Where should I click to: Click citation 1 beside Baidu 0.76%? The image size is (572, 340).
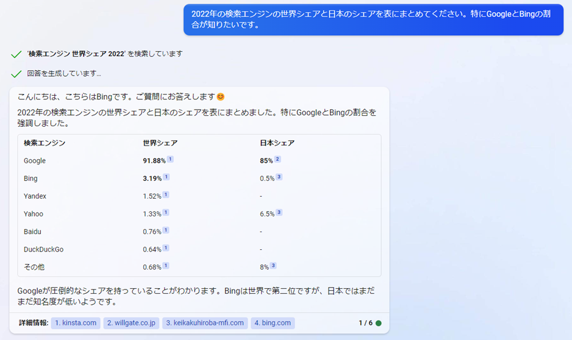coord(166,230)
